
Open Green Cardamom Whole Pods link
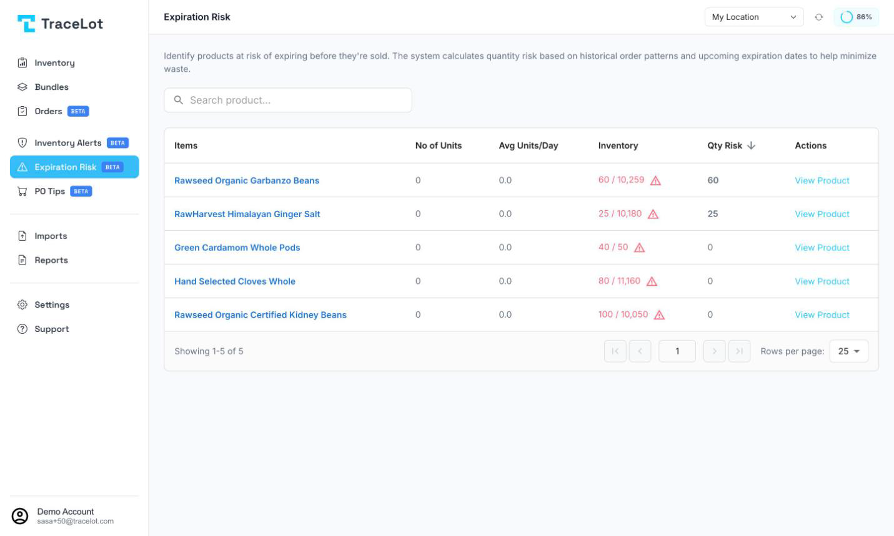click(x=237, y=248)
